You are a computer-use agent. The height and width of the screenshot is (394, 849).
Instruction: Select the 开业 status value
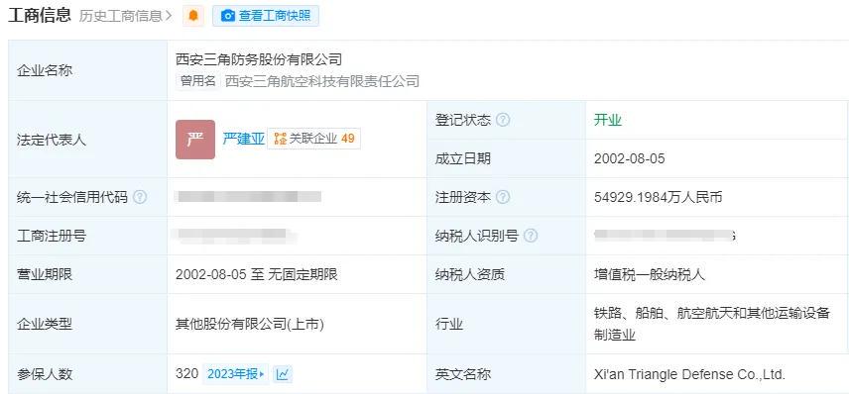pos(608,120)
